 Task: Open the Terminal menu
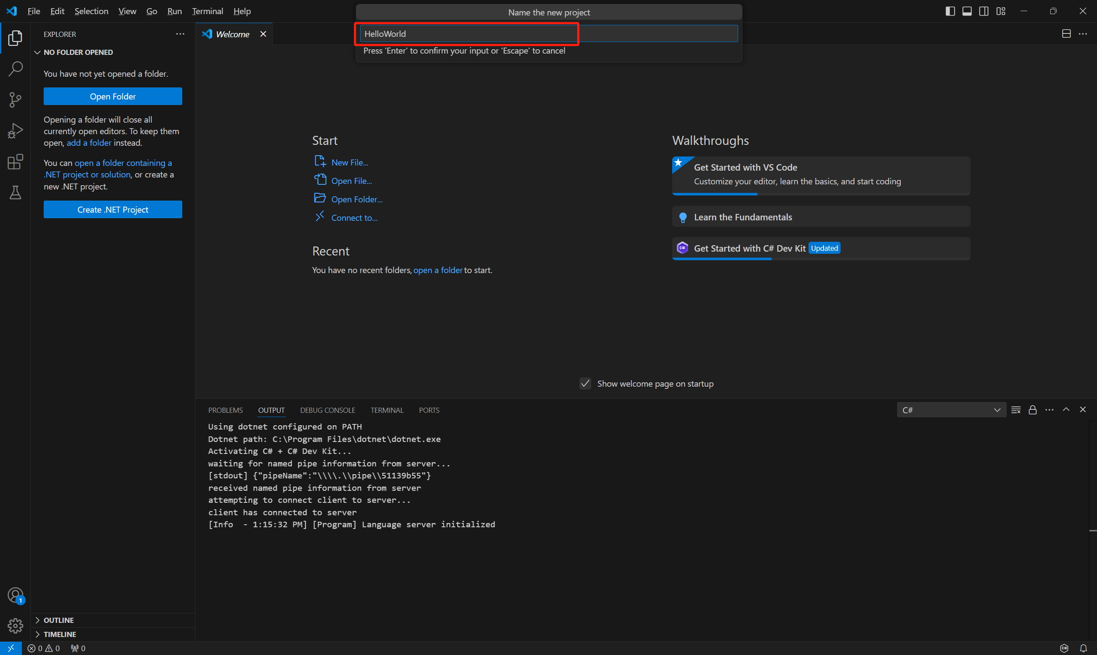pyautogui.click(x=207, y=12)
